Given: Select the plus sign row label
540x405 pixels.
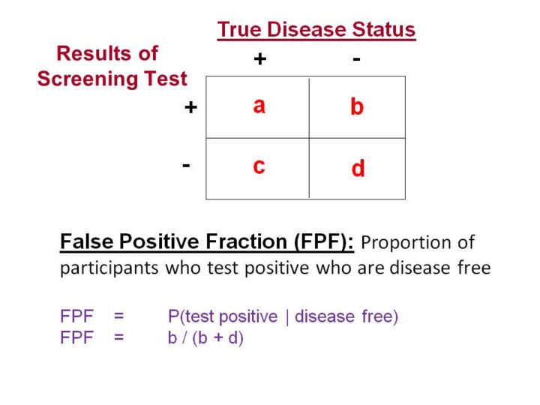Looking at the screenshot, I should 190,108.
